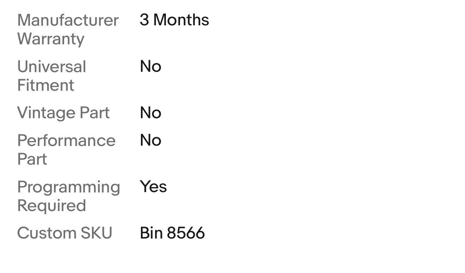Screen dimensions: 465x273
Task: Click the word "Months" in warranty value
Action: (181, 20)
